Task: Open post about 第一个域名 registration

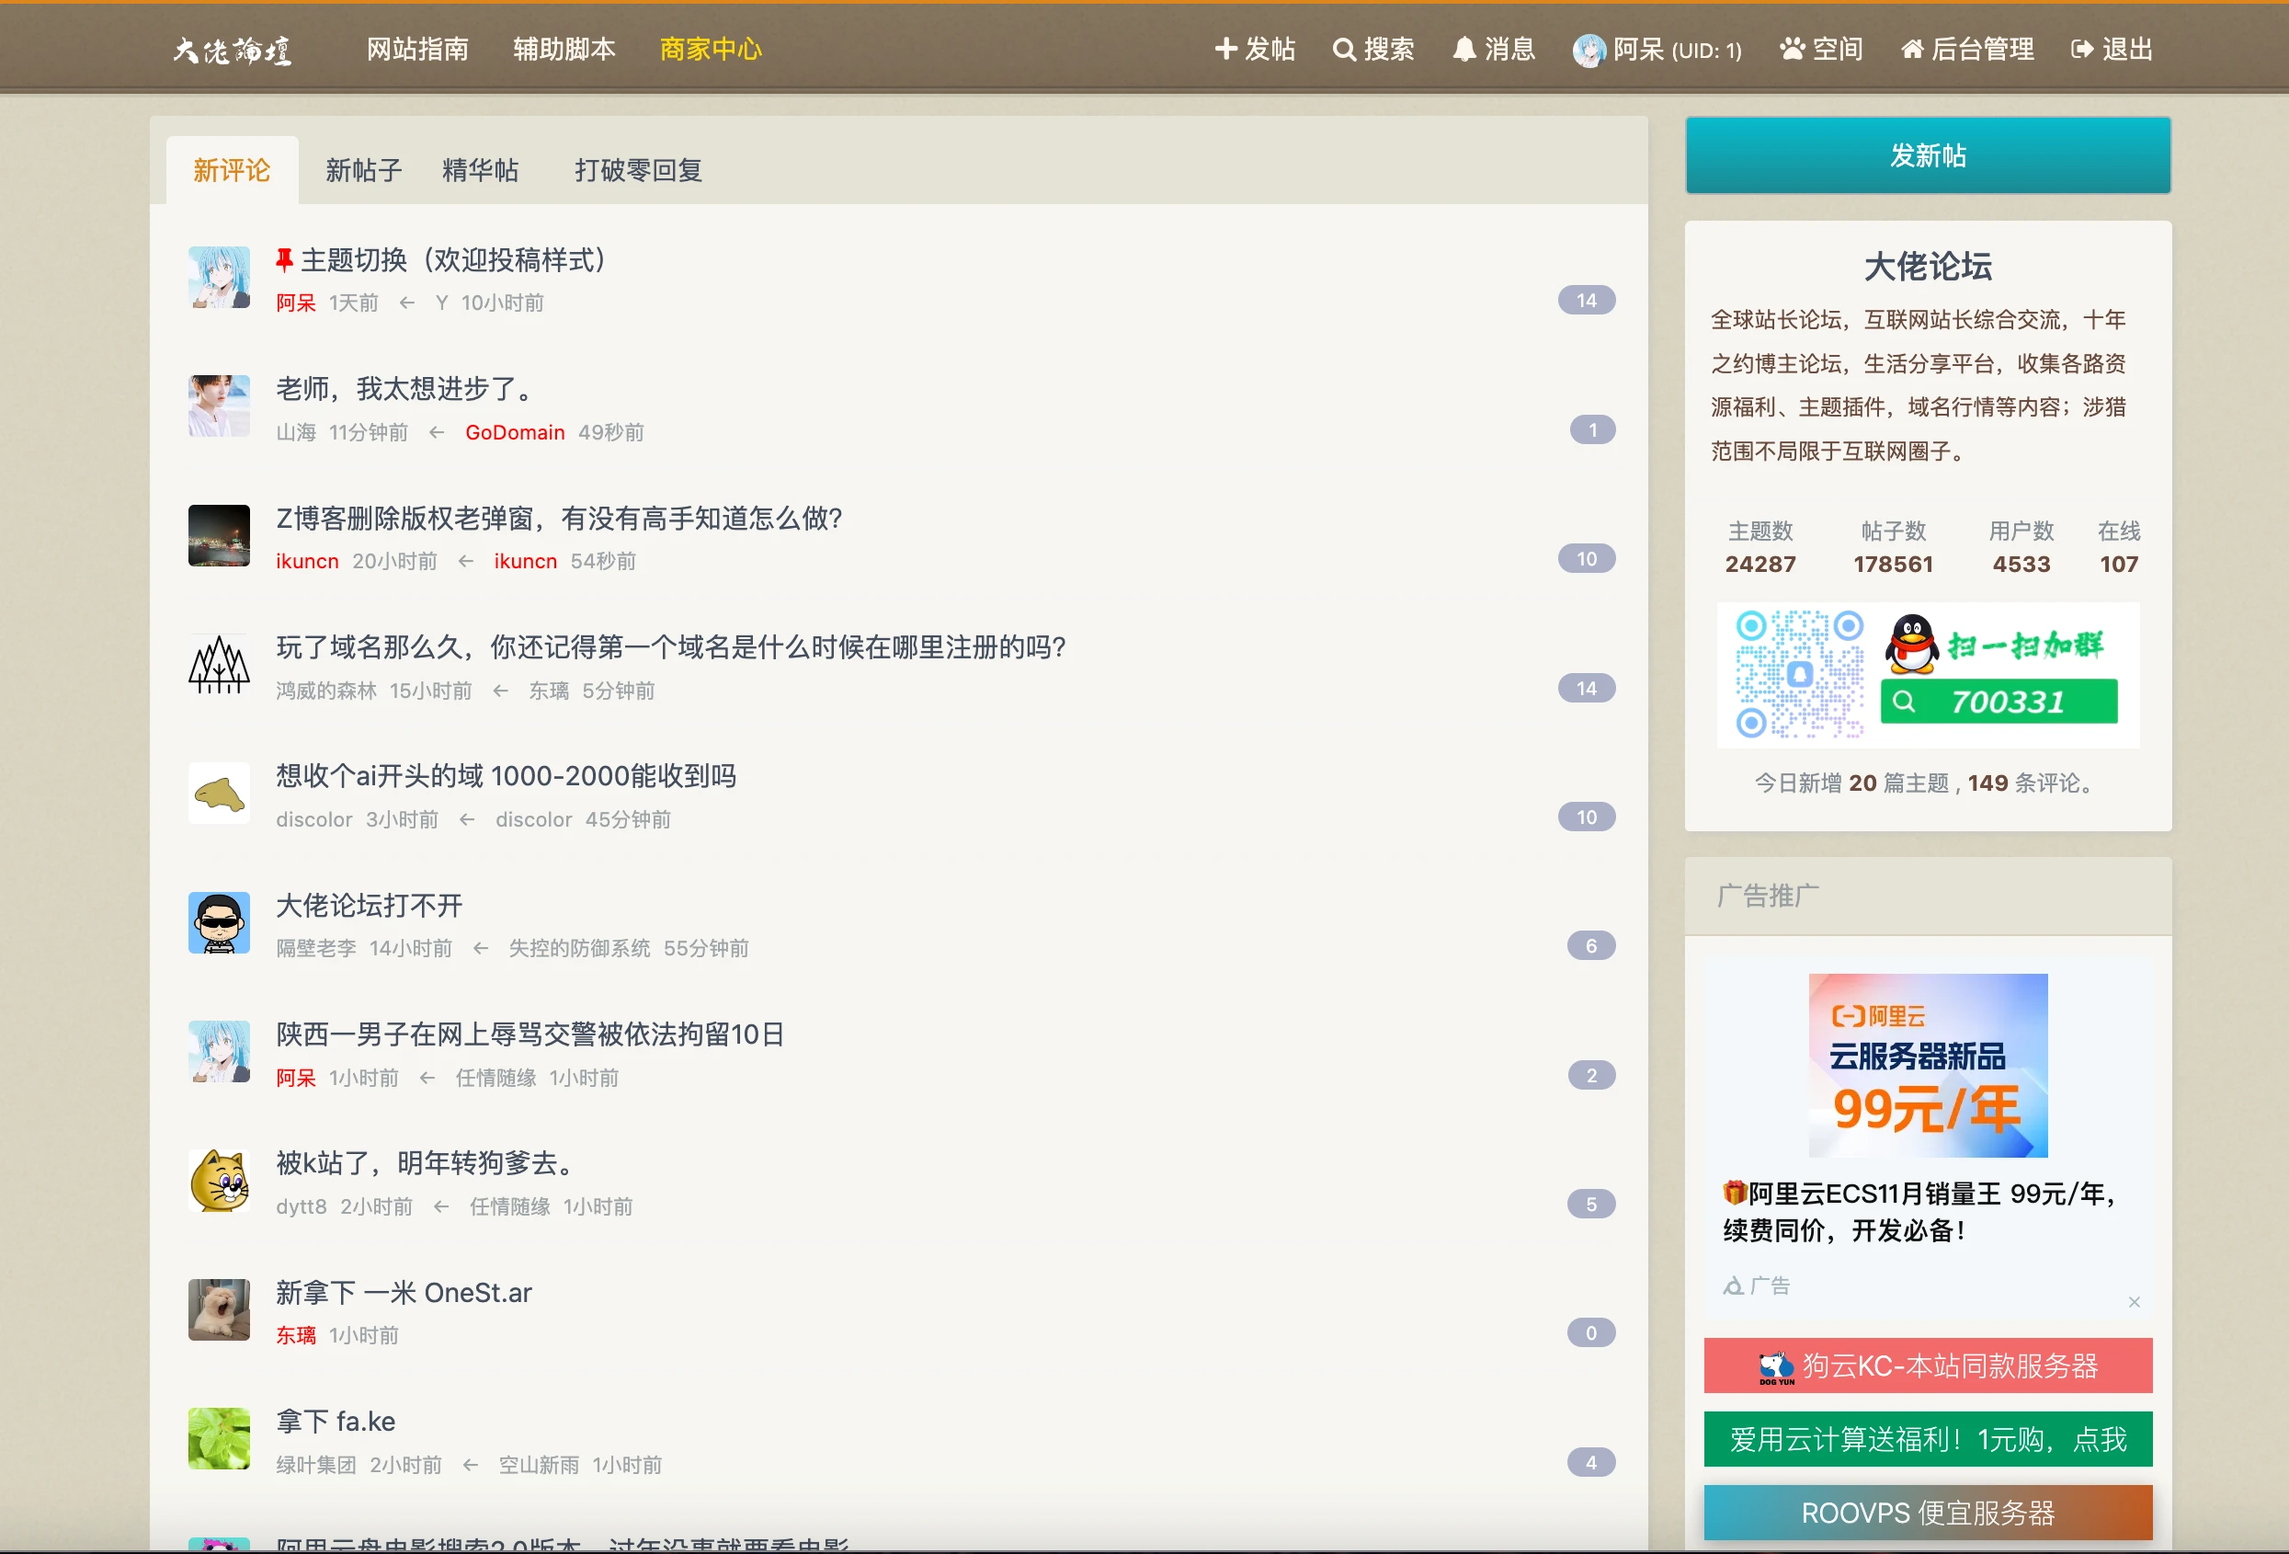Action: coord(671,647)
